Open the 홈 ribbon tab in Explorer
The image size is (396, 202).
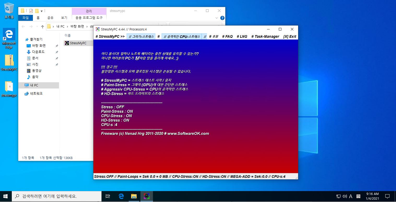38,18
